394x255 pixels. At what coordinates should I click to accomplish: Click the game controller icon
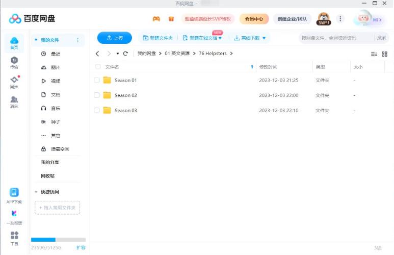(x=156, y=19)
